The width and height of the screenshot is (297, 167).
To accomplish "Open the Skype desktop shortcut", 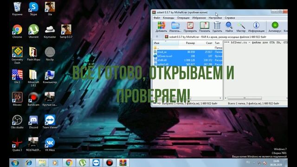I will tap(33, 9).
